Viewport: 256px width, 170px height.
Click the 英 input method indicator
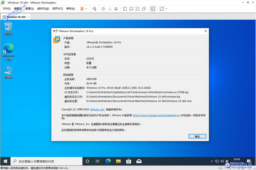(x=227, y=161)
